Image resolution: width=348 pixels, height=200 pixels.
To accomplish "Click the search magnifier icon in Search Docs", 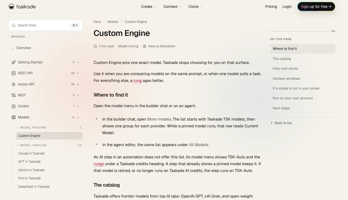I will tap(14, 25).
